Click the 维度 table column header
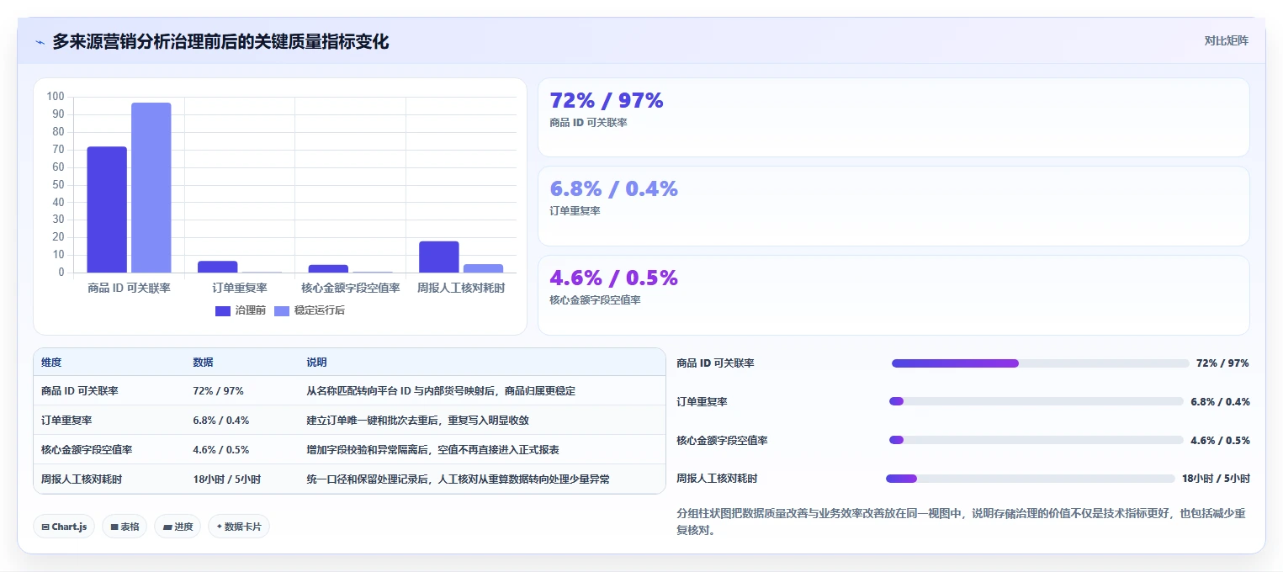The width and height of the screenshot is (1283, 572). click(51, 363)
